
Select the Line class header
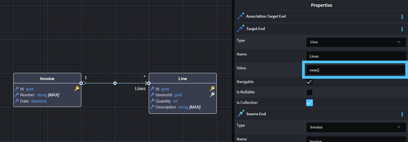[183, 78]
